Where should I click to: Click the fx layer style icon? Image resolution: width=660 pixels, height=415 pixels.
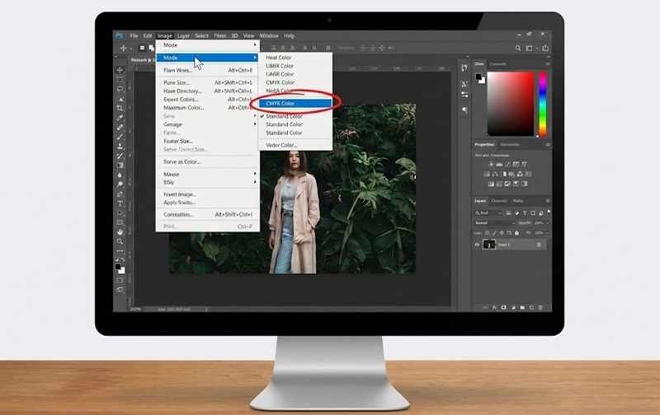[x=494, y=308]
